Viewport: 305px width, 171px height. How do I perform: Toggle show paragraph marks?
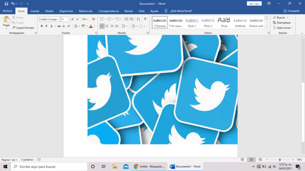[x=145, y=19]
